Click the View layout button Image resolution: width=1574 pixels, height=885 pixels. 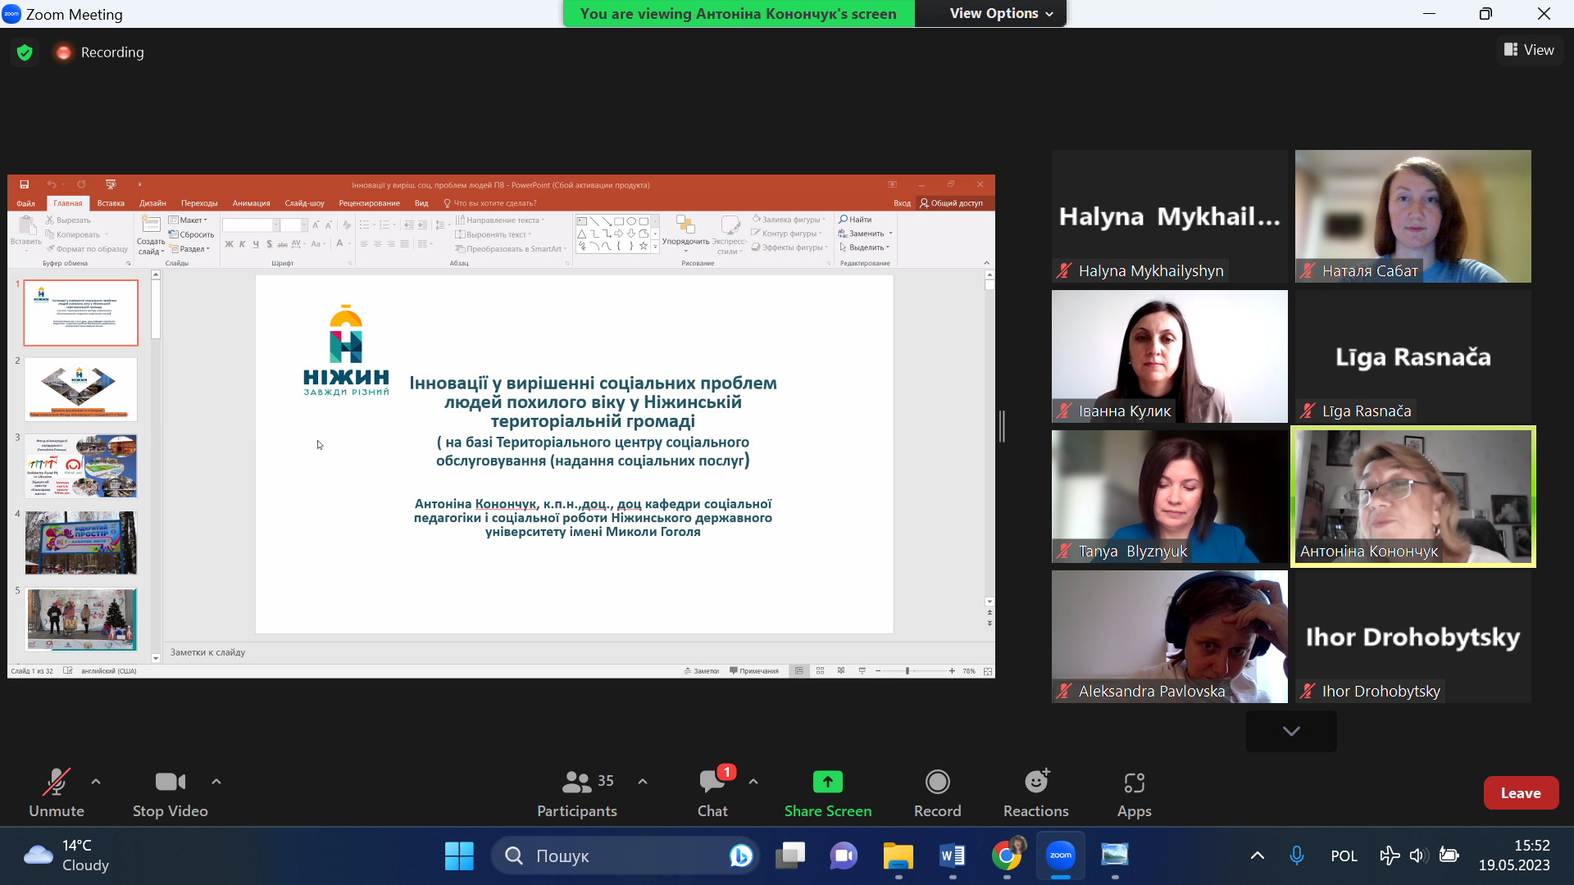tap(1529, 50)
